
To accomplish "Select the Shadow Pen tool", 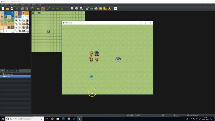I will click(x=67, y=8).
